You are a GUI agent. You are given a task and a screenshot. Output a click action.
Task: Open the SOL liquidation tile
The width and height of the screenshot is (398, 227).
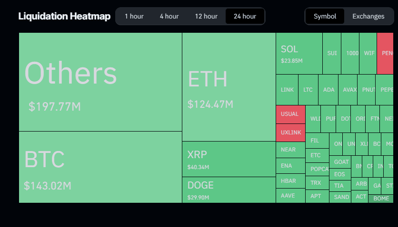pyautogui.click(x=299, y=53)
